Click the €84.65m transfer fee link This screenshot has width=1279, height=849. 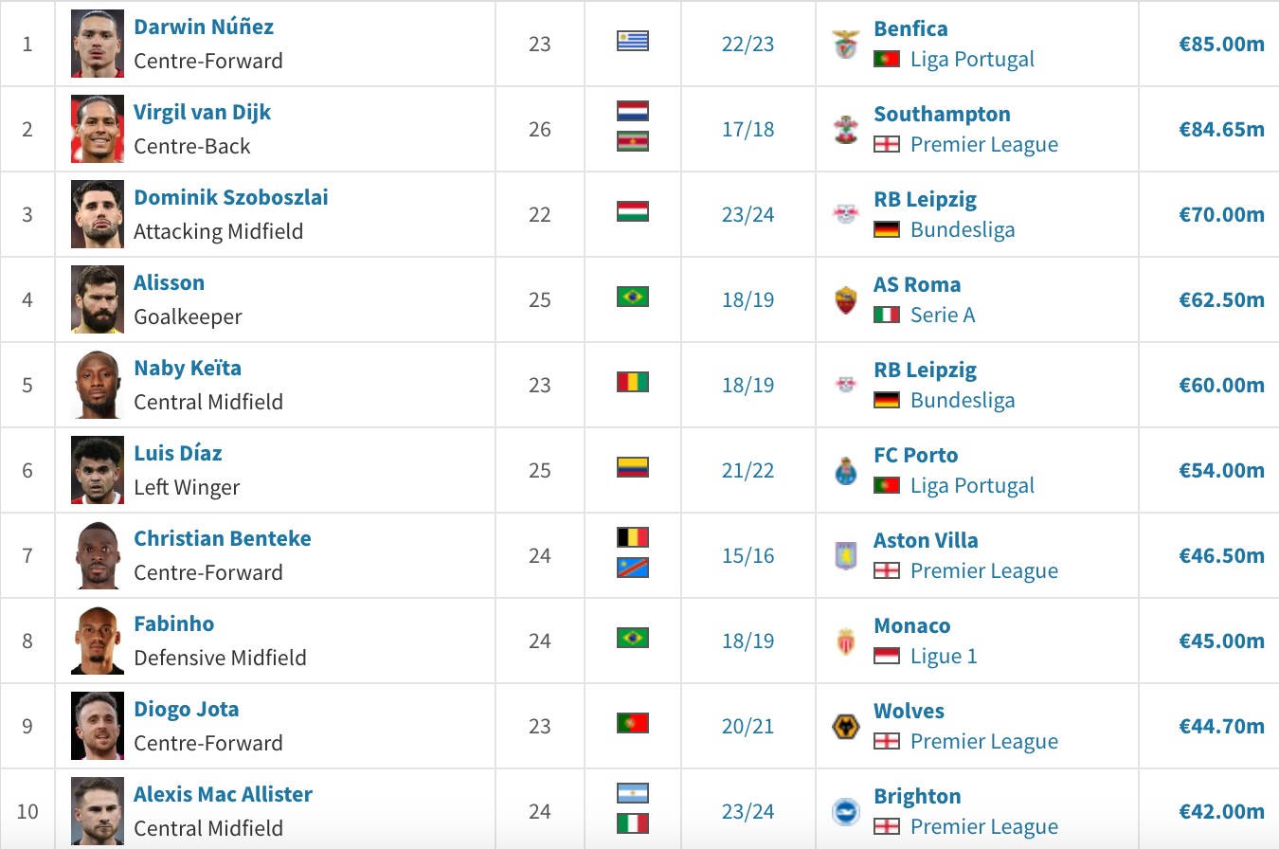pos(1221,130)
